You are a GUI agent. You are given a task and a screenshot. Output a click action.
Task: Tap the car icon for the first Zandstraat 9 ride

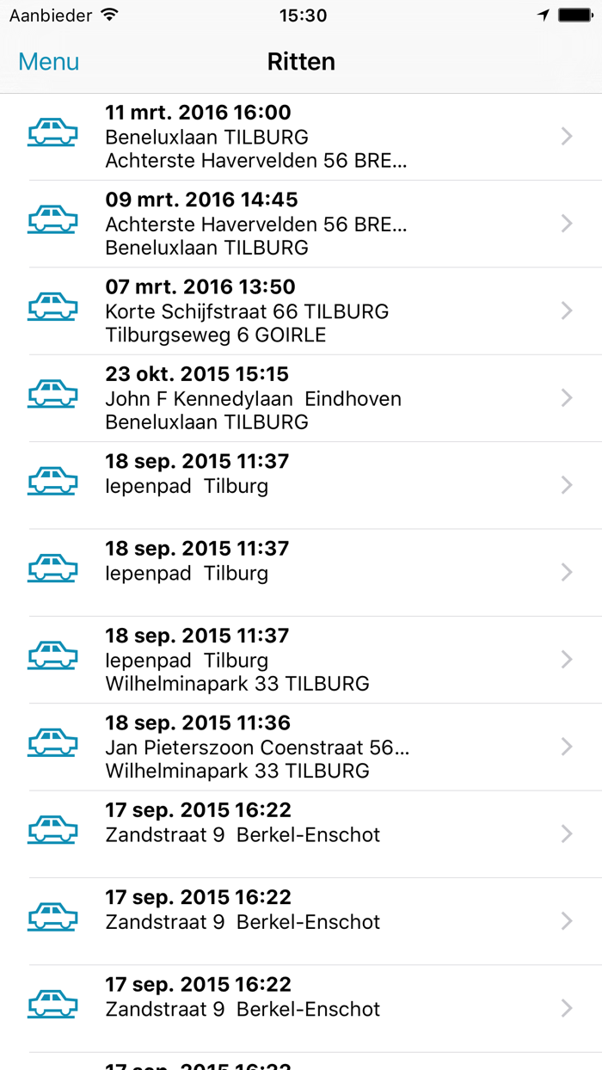pyautogui.click(x=52, y=830)
